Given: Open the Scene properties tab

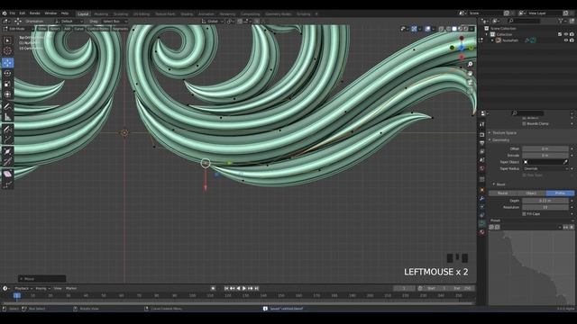Looking at the screenshot, I should (482, 160).
